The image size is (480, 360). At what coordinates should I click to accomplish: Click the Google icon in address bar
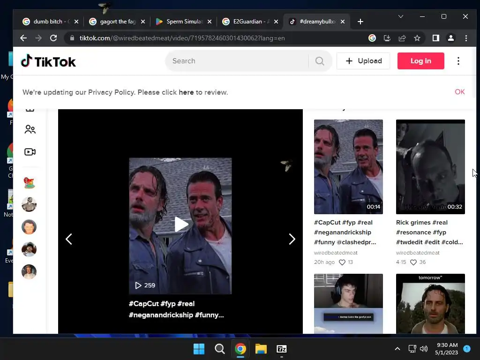[372, 38]
